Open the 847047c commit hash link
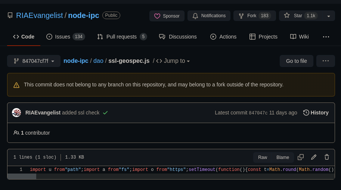 258,113
